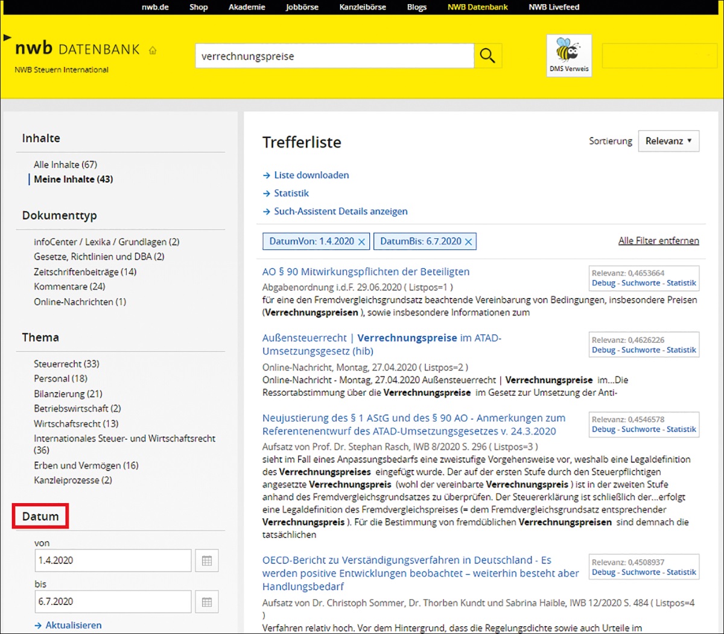This screenshot has height=634, width=724.
Task: Expand Such-Assistent Details anzeigen
Action: coord(340,211)
